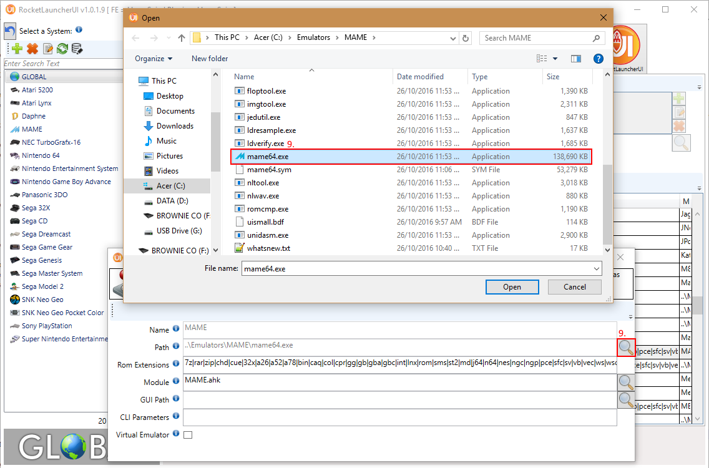Click the Search MAME input field
This screenshot has height=468, width=709.
click(x=537, y=38)
